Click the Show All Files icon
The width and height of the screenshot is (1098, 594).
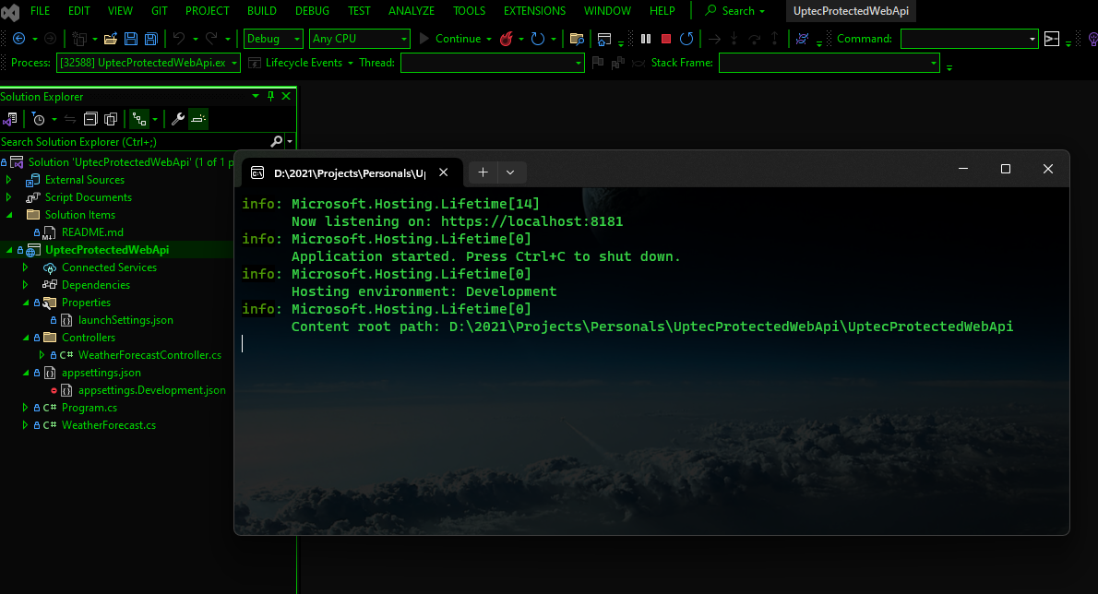[110, 119]
